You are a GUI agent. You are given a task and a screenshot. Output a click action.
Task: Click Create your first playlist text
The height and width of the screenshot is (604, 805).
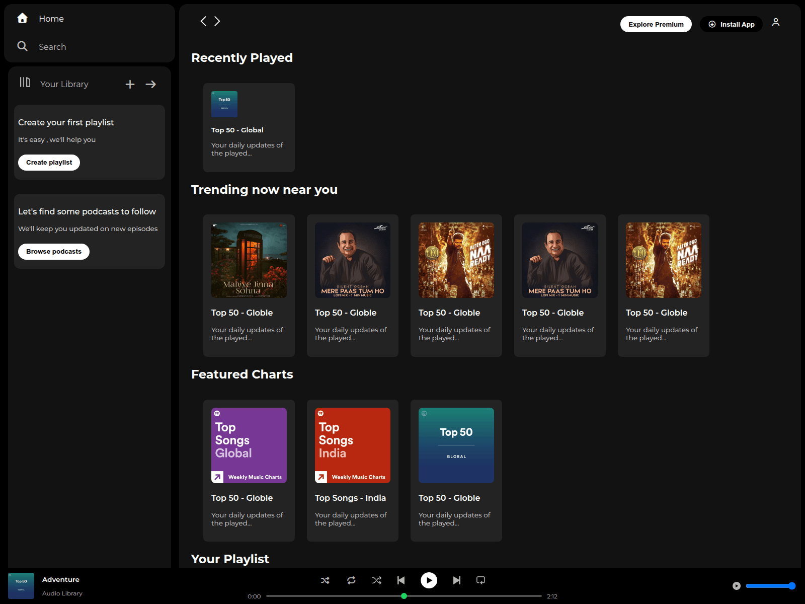pyautogui.click(x=66, y=122)
